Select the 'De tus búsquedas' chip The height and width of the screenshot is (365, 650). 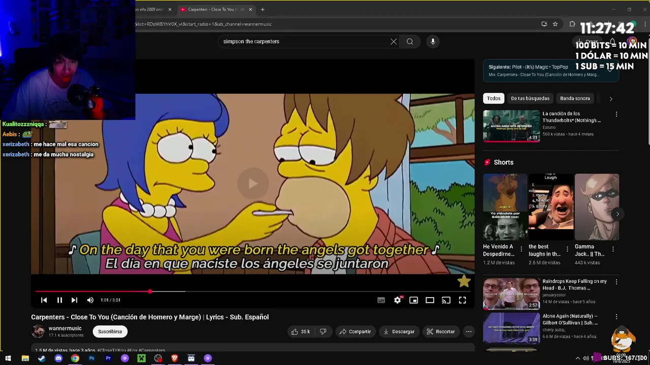point(530,98)
